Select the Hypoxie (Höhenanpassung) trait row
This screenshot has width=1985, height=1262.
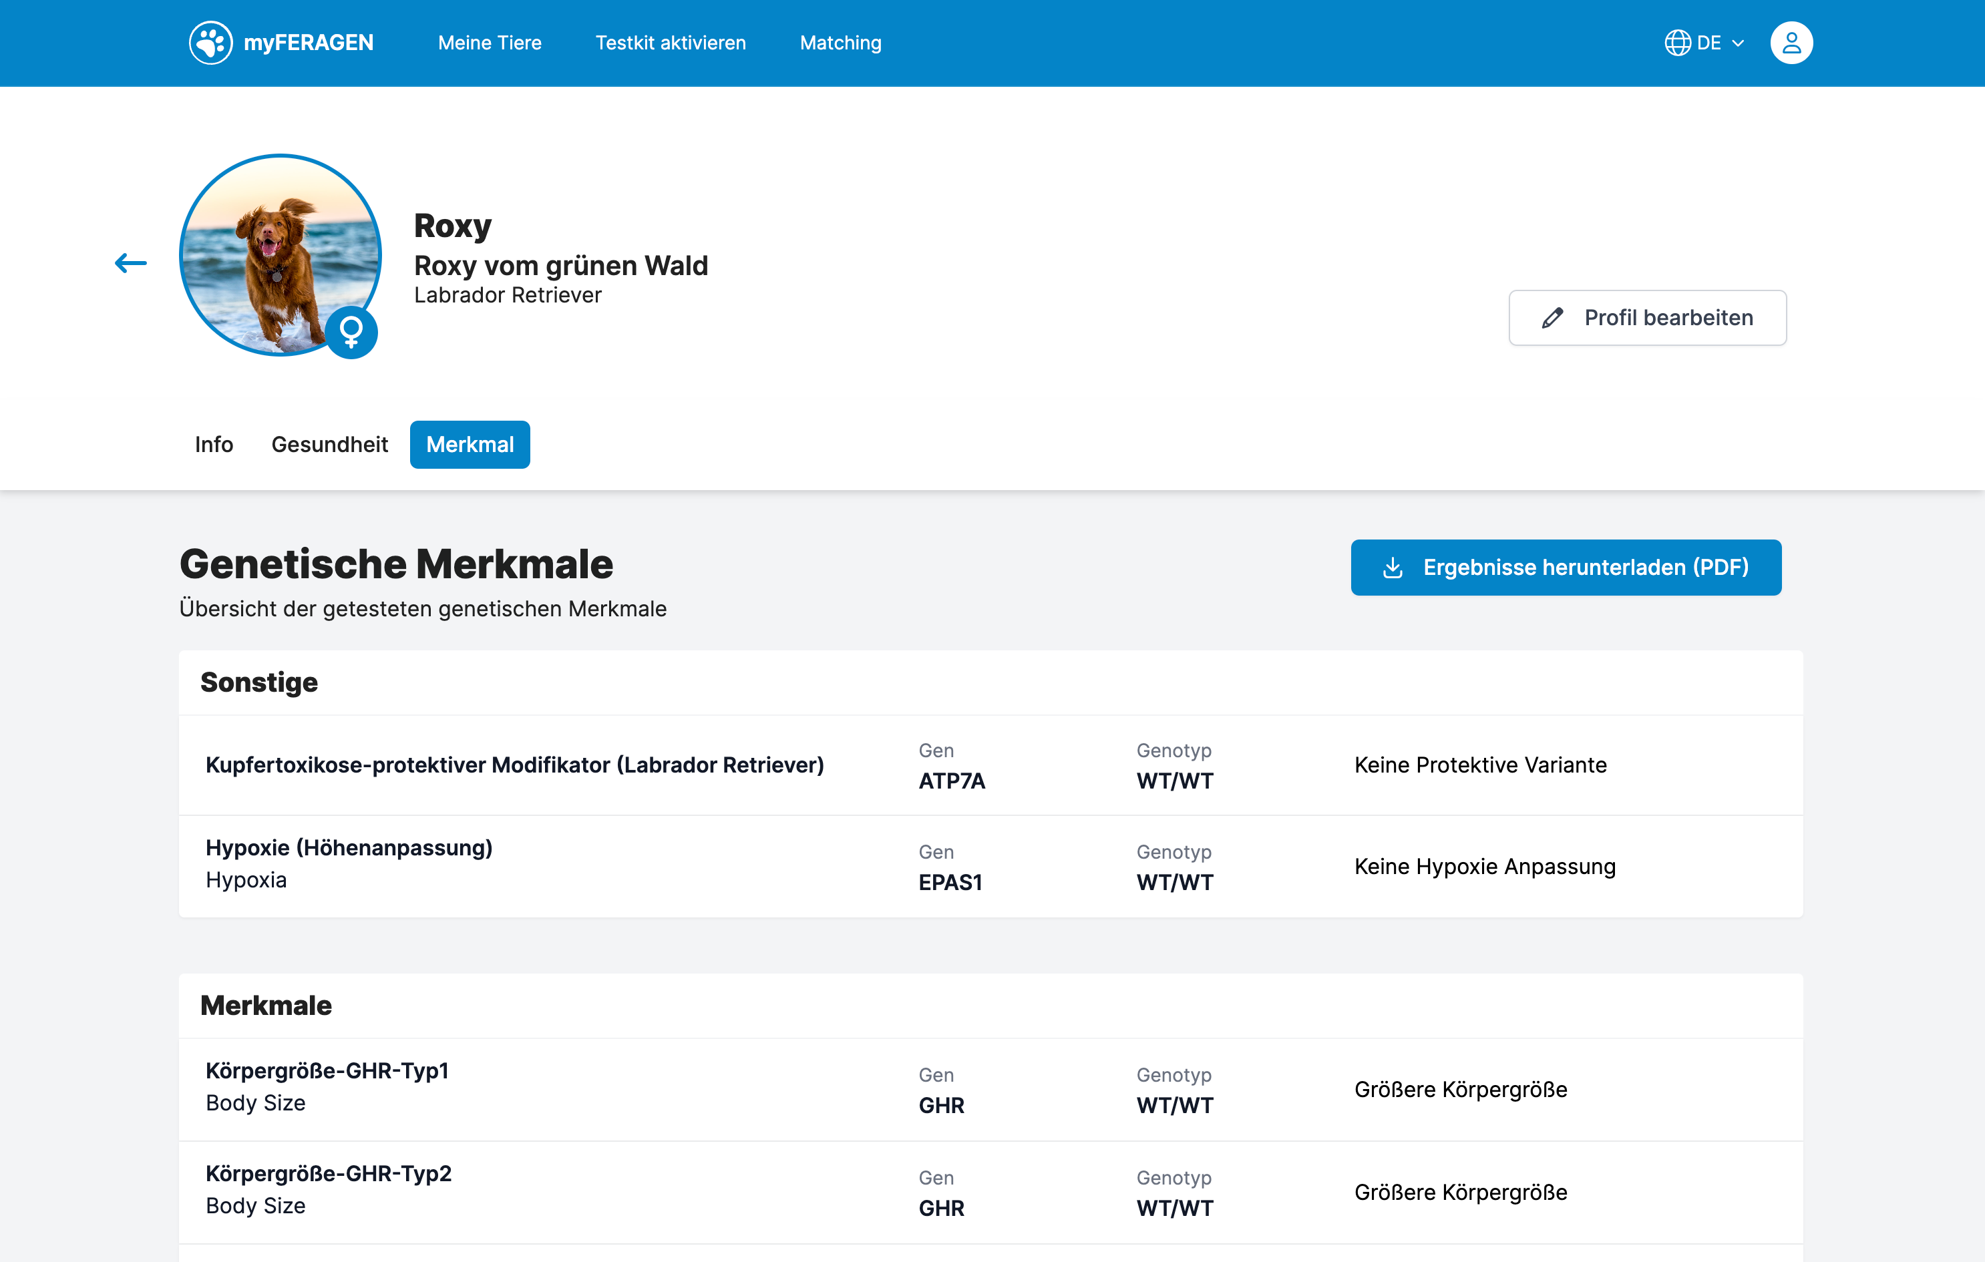tap(349, 847)
